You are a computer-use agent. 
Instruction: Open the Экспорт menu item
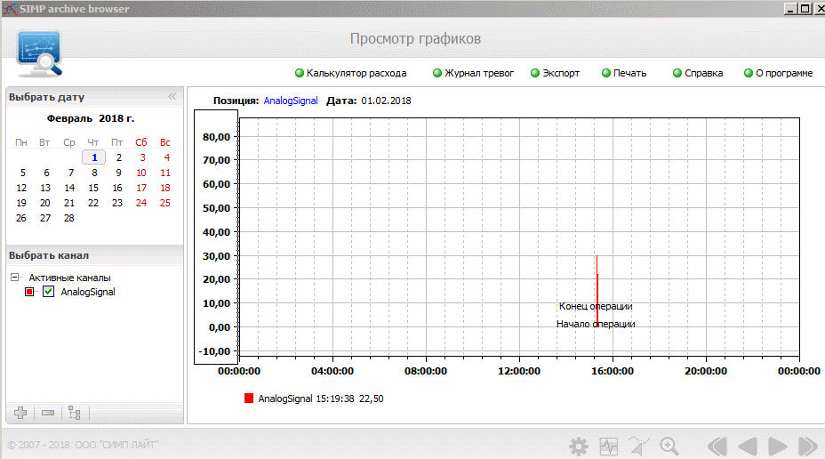[555, 73]
